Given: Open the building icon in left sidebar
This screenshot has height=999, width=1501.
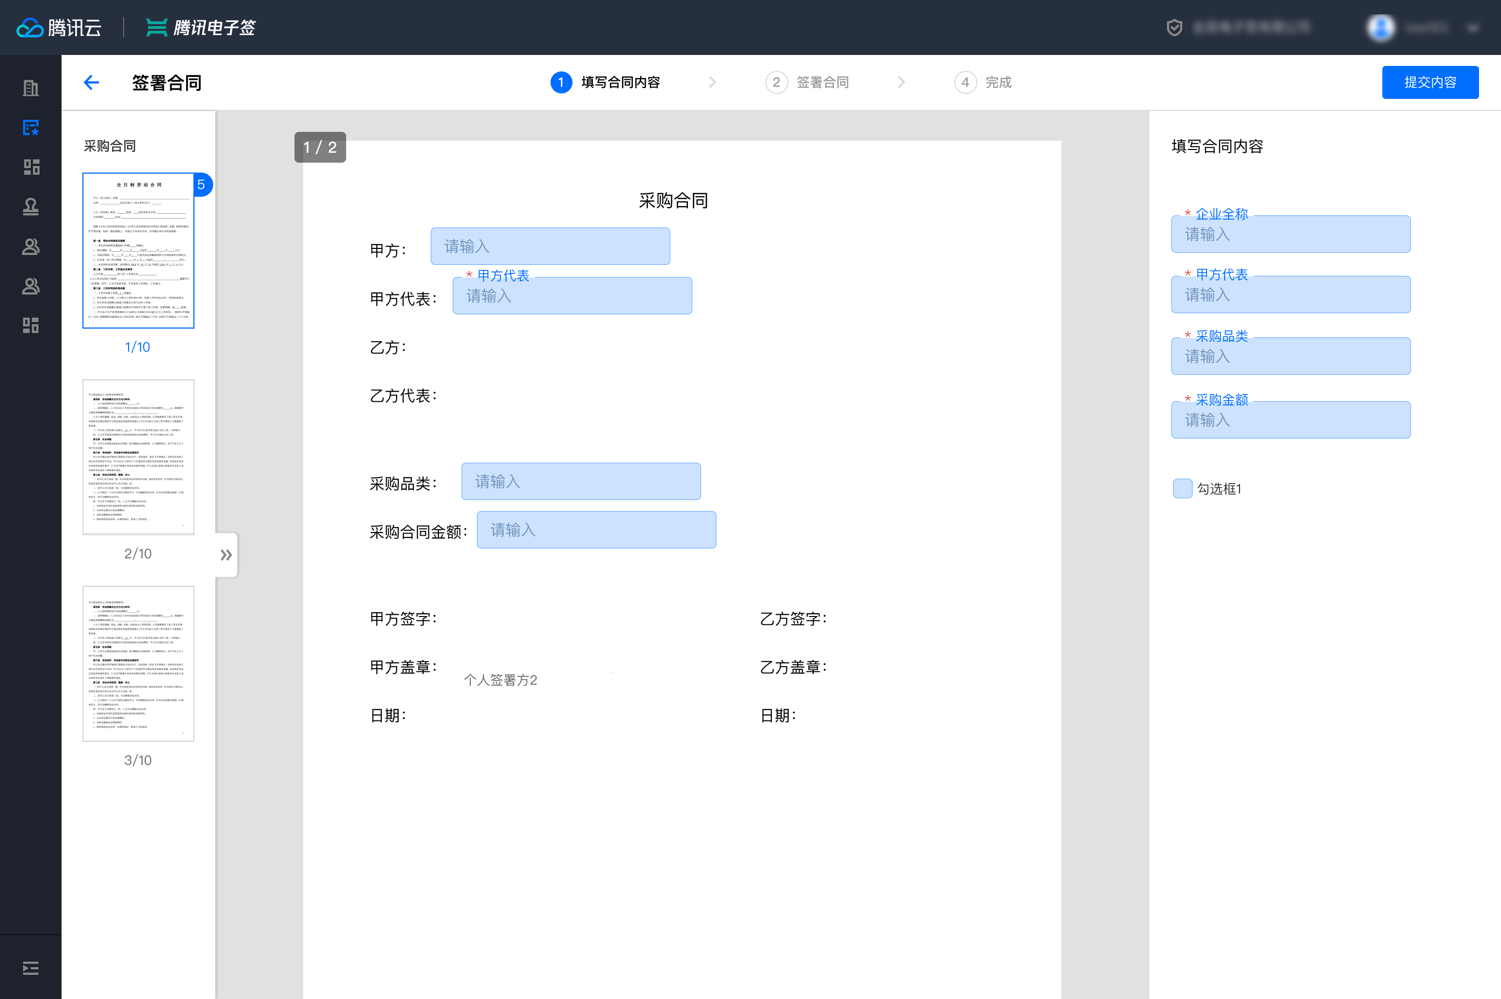Looking at the screenshot, I should point(31,88).
